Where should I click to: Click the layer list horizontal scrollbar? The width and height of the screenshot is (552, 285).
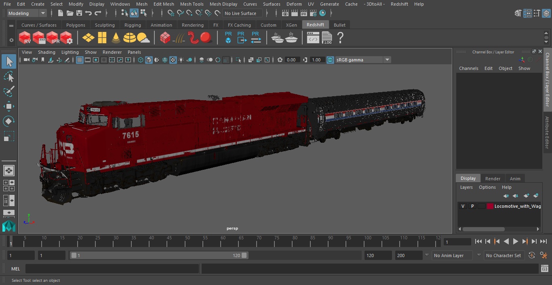[x=484, y=229]
